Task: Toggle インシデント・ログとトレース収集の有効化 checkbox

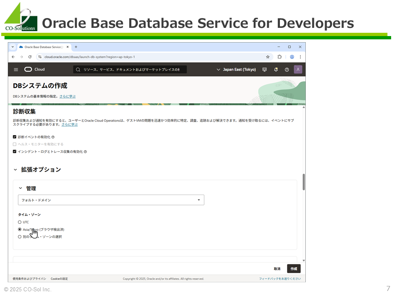Action: click(x=15, y=152)
